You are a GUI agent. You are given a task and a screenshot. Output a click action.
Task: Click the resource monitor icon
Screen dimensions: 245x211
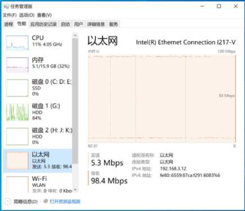pyautogui.click(x=46, y=201)
